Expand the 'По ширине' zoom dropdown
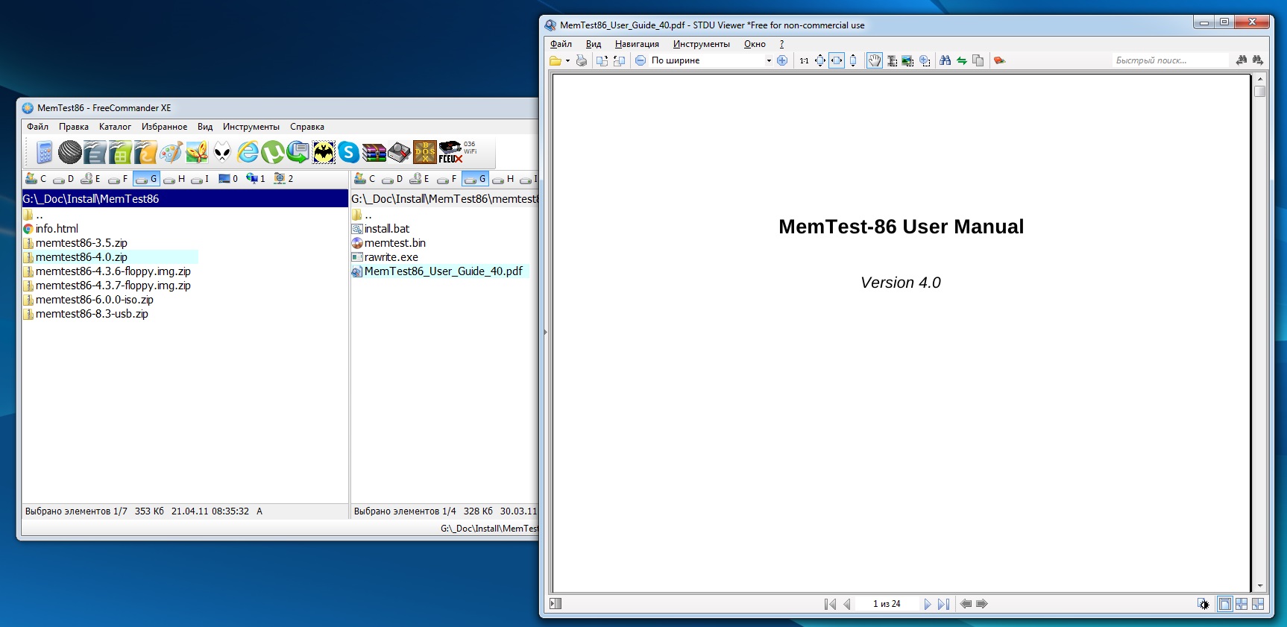Screen dimensions: 1287x627 [x=769, y=60]
